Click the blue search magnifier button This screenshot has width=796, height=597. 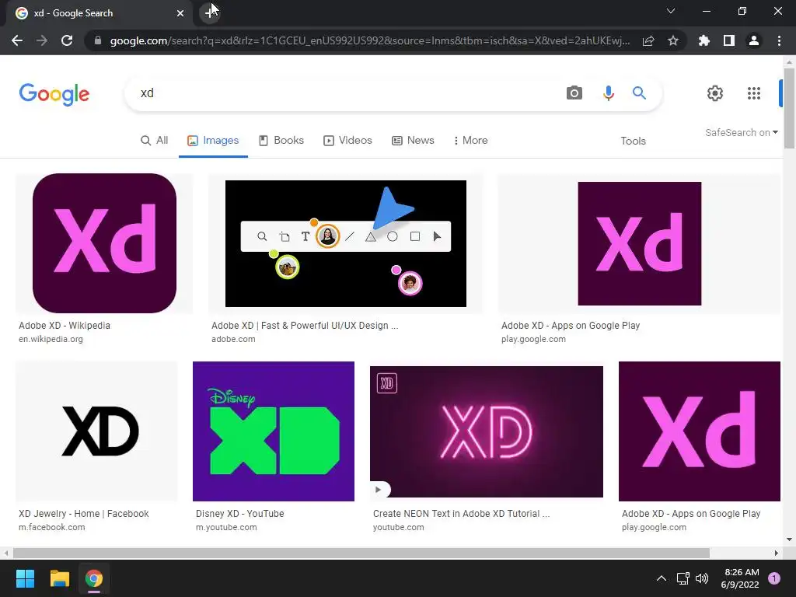coord(639,93)
